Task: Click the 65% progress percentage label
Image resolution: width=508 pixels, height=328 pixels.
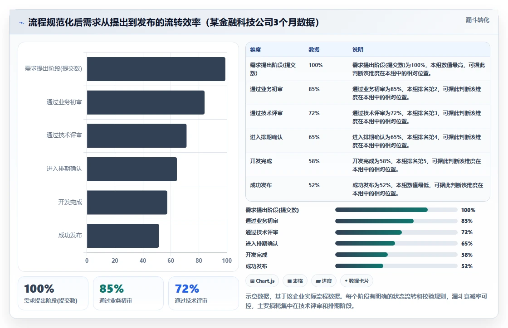Action: click(467, 244)
